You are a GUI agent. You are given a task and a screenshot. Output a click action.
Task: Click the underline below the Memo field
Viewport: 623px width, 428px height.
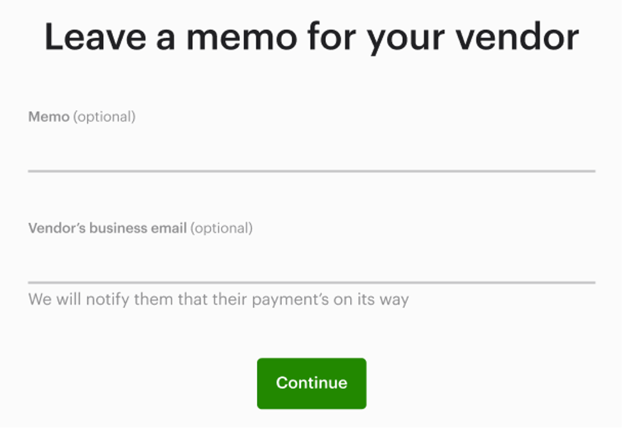pos(311,171)
